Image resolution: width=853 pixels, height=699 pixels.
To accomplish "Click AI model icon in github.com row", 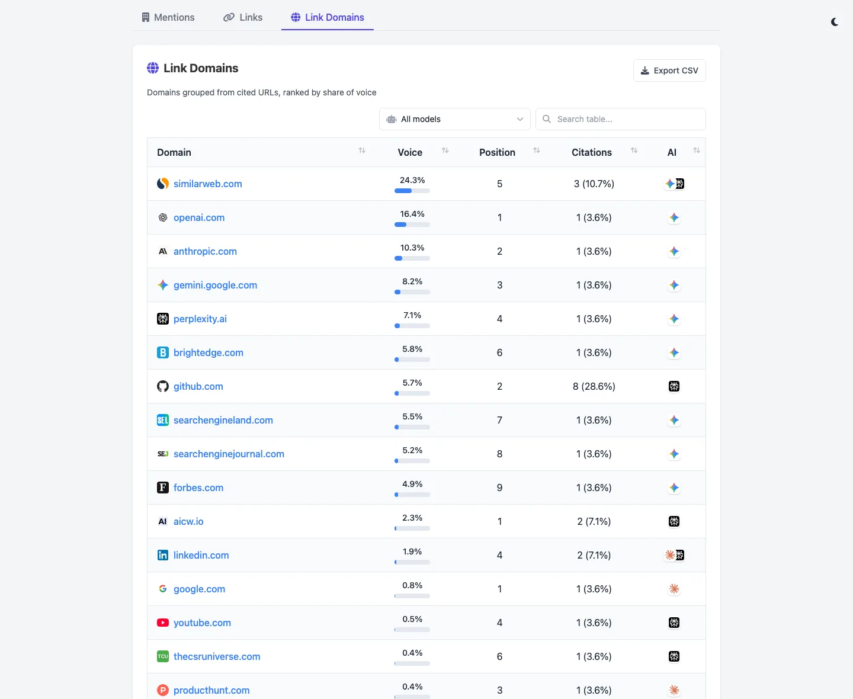I will pyautogui.click(x=674, y=386).
